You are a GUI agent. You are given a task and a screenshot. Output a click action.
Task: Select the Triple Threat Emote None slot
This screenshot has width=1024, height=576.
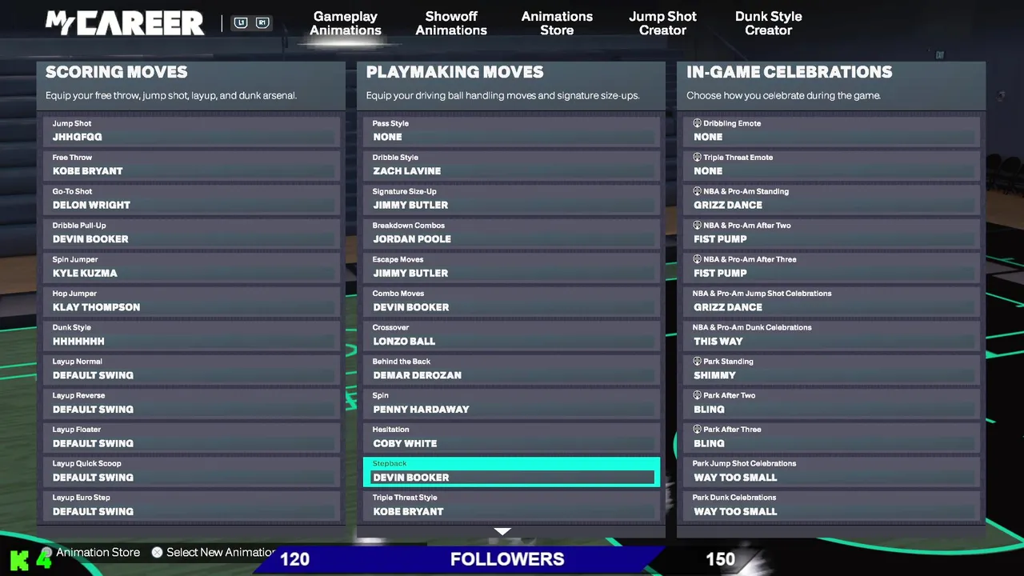click(832, 166)
